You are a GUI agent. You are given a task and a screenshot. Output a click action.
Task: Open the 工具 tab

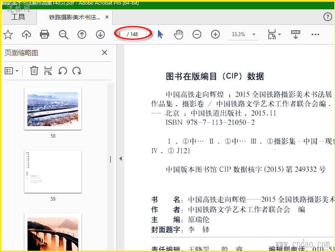(x=18, y=17)
